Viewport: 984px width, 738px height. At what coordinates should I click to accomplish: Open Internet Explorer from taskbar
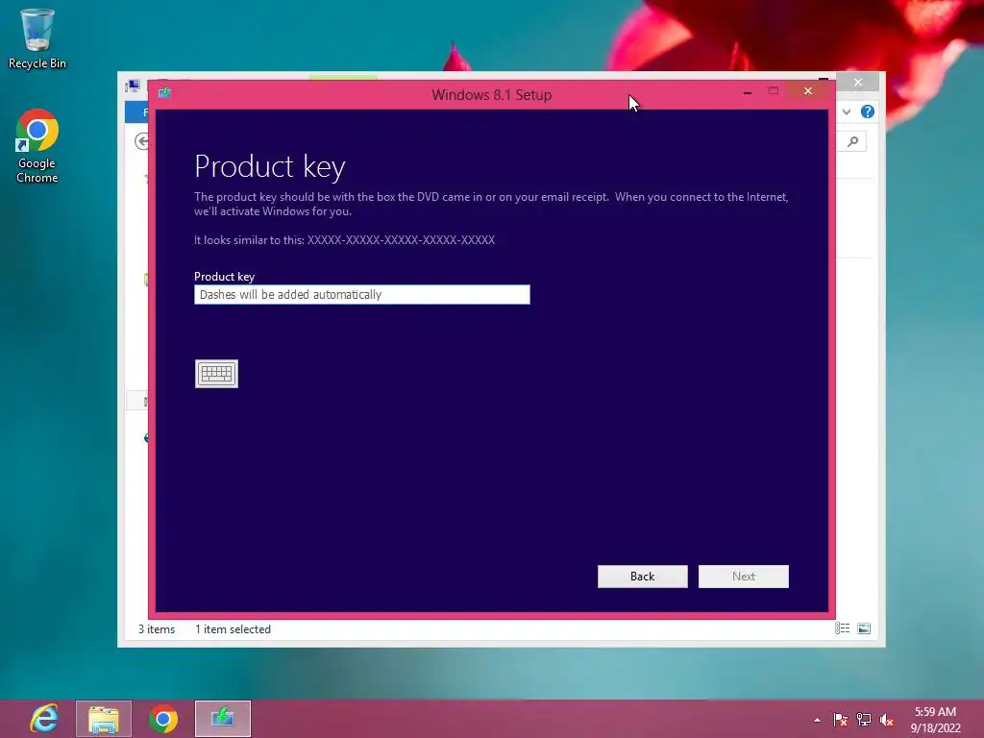[x=44, y=719]
